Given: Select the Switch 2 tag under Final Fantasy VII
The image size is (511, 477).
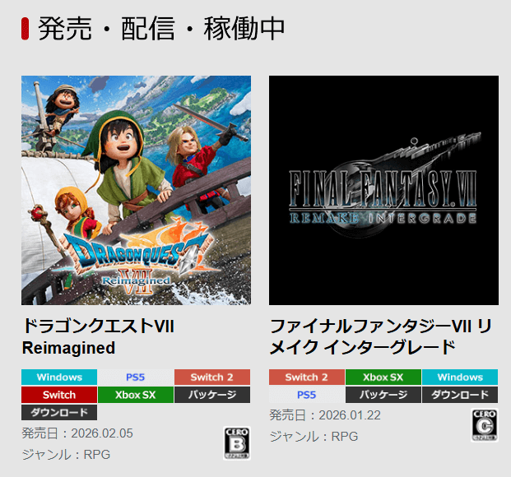Looking at the screenshot, I should coord(307,377).
